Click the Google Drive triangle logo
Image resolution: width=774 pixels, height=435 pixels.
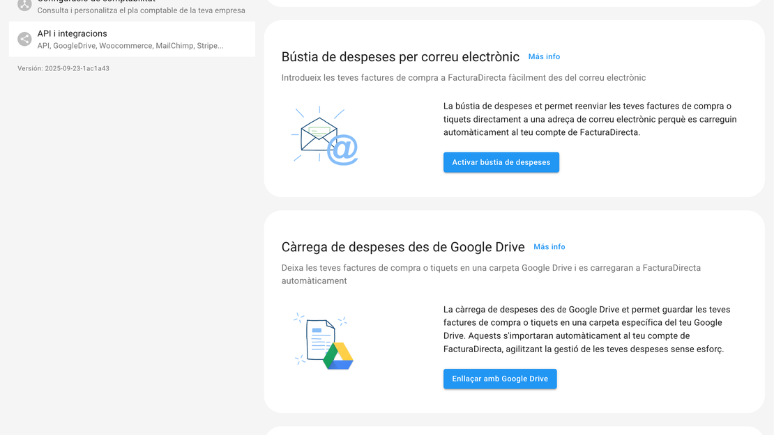click(338, 356)
